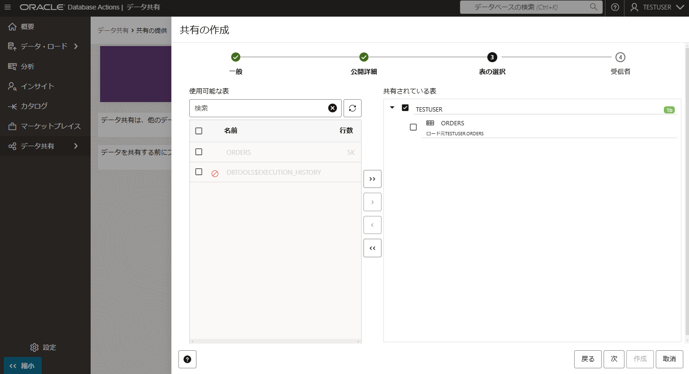
Task: Click the refresh available tables icon
Action: pyautogui.click(x=352, y=108)
